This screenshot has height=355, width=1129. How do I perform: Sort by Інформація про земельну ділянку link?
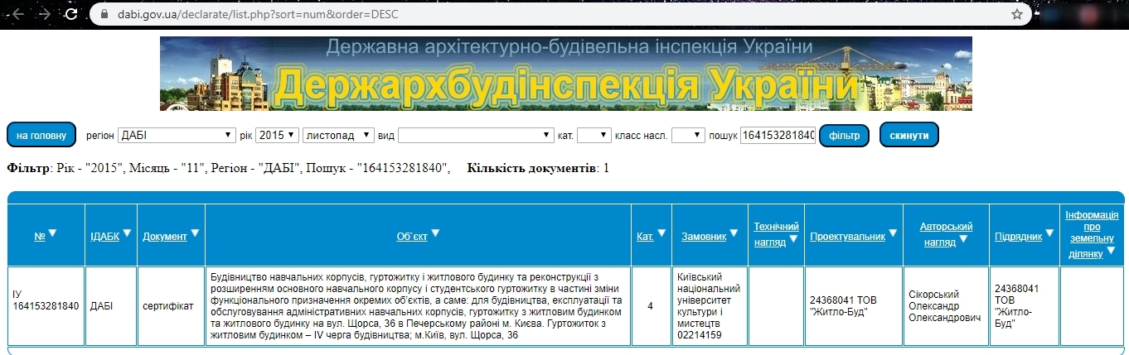pos(1092,234)
